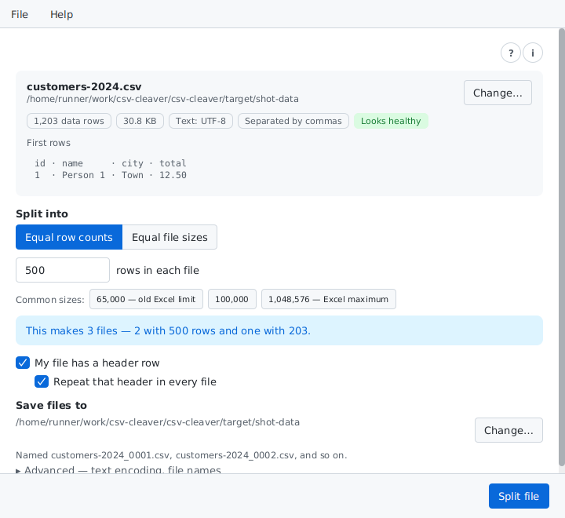
Task: Change the source file customers-2024.csv
Action: point(498,93)
